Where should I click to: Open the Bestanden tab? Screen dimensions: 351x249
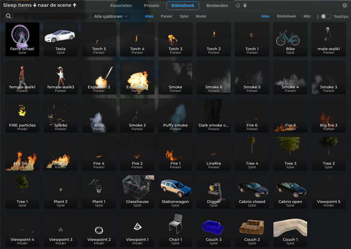click(217, 6)
